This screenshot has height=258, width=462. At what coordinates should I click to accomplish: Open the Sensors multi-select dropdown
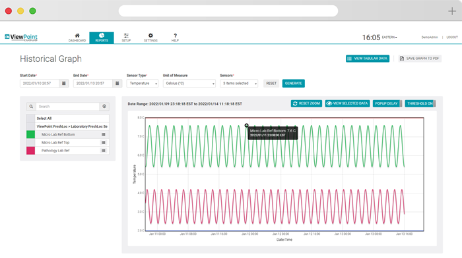coord(239,84)
